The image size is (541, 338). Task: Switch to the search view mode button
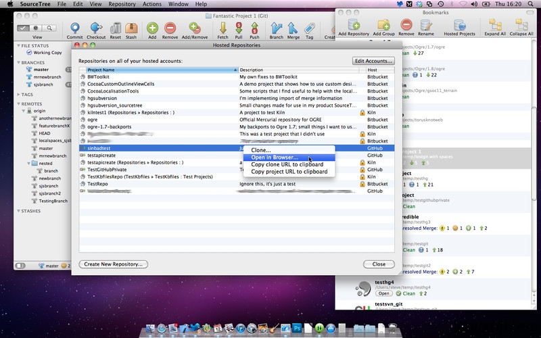click(x=49, y=28)
